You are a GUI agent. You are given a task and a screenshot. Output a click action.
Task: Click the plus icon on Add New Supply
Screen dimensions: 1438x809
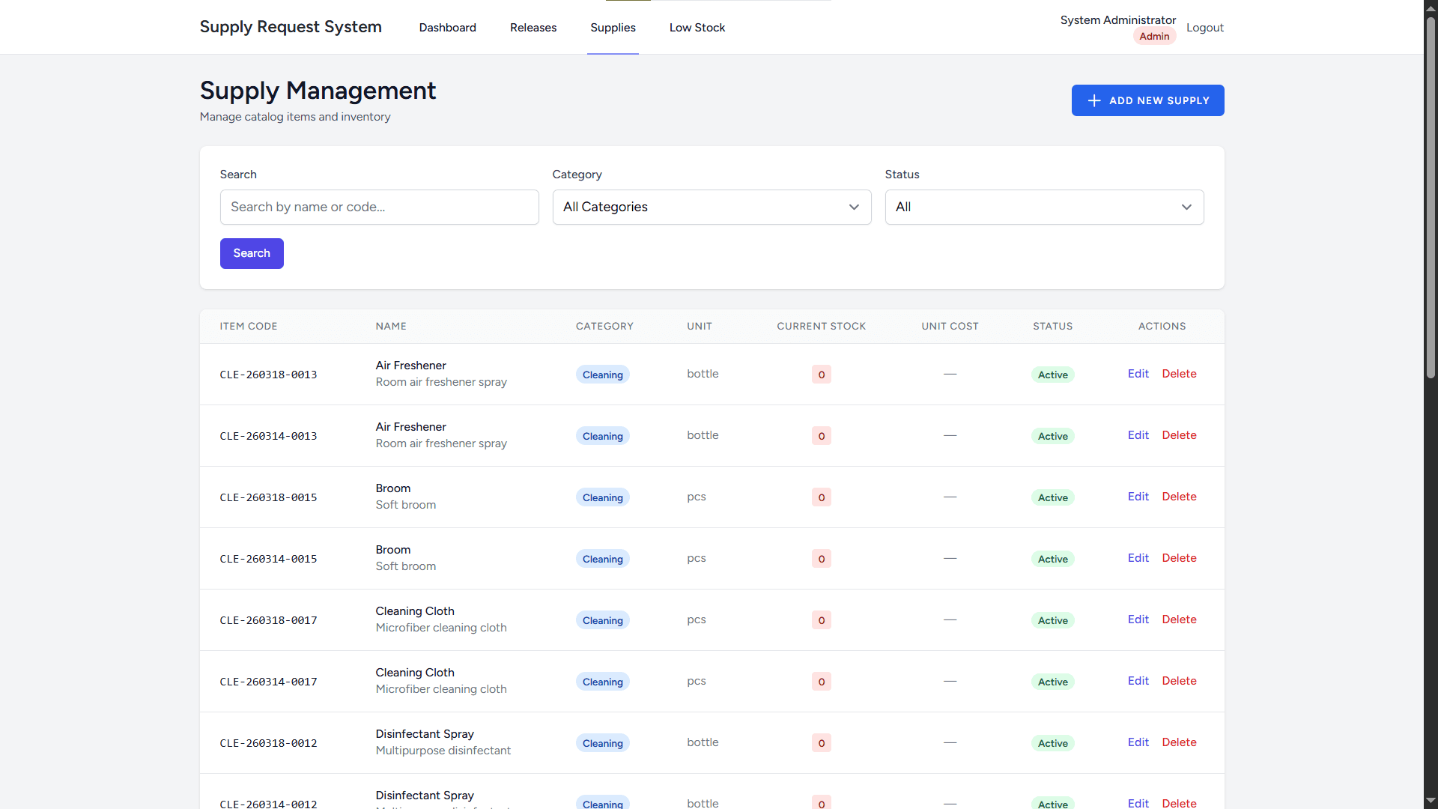1094,100
